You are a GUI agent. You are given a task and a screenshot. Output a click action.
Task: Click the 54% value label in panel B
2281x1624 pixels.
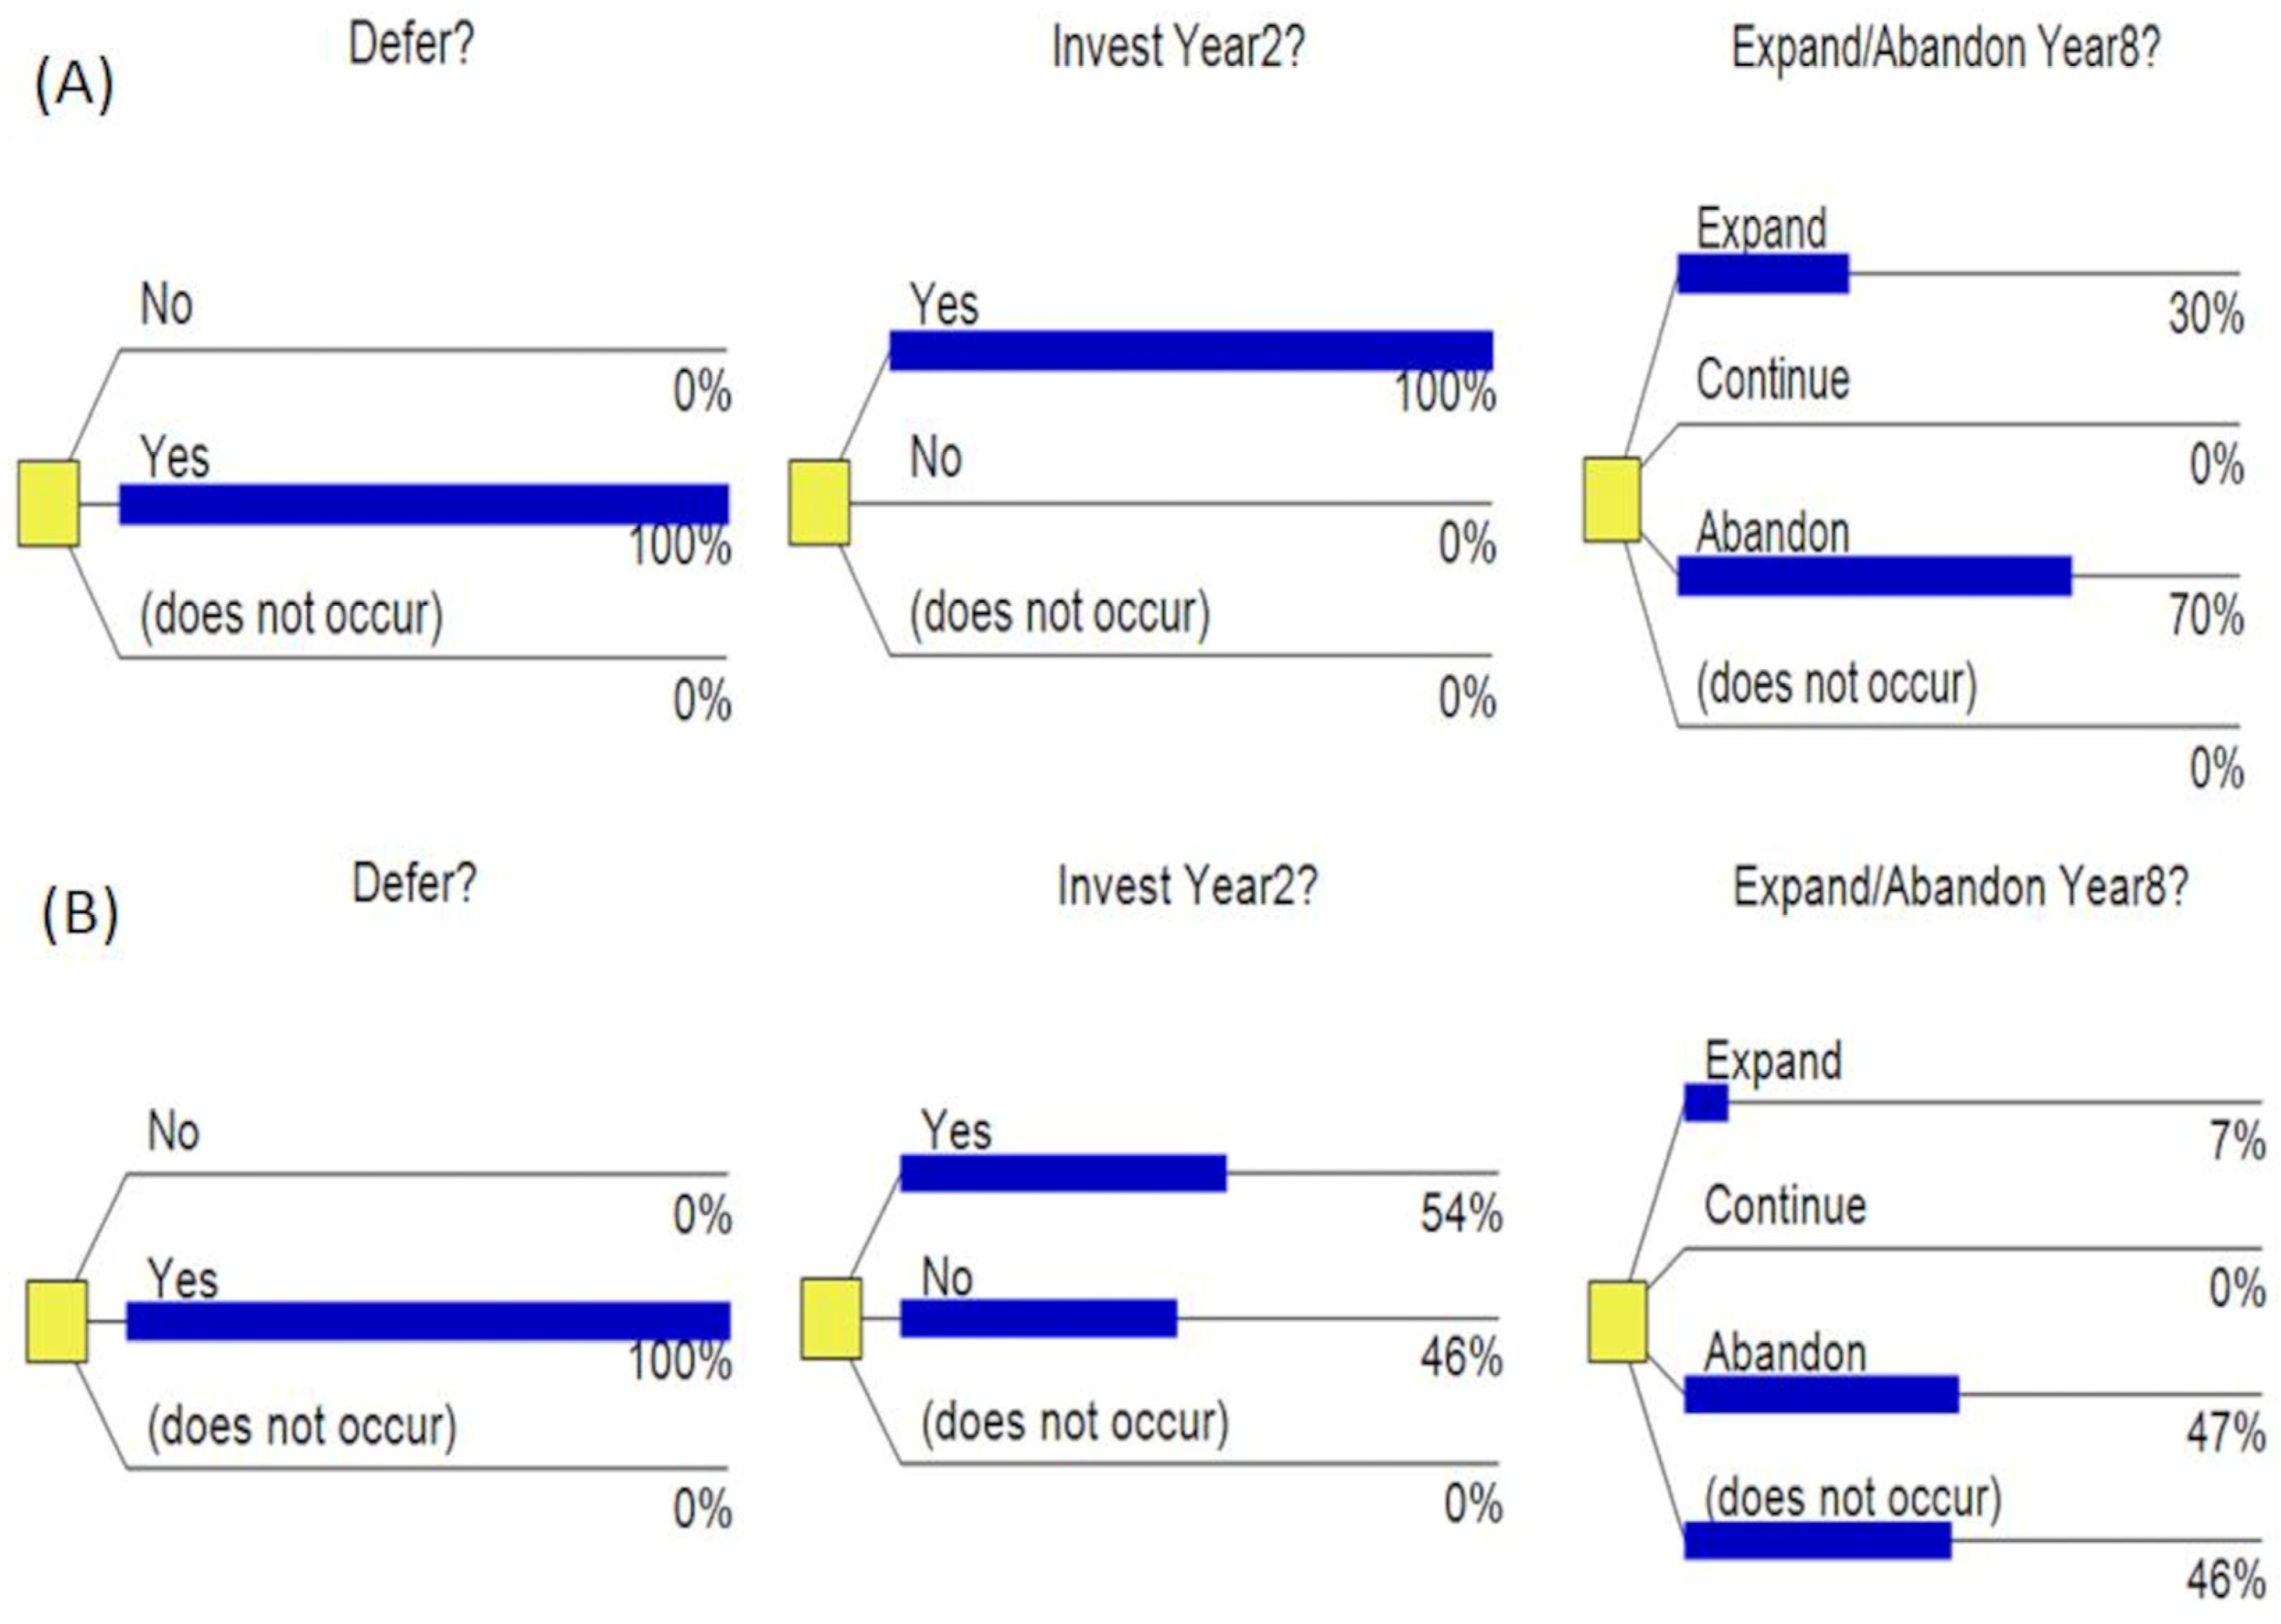(1461, 1214)
